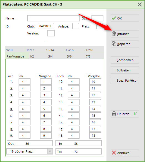
Task: Expand the 18-Löcher-Platz dropdown
Action: [50, 151]
